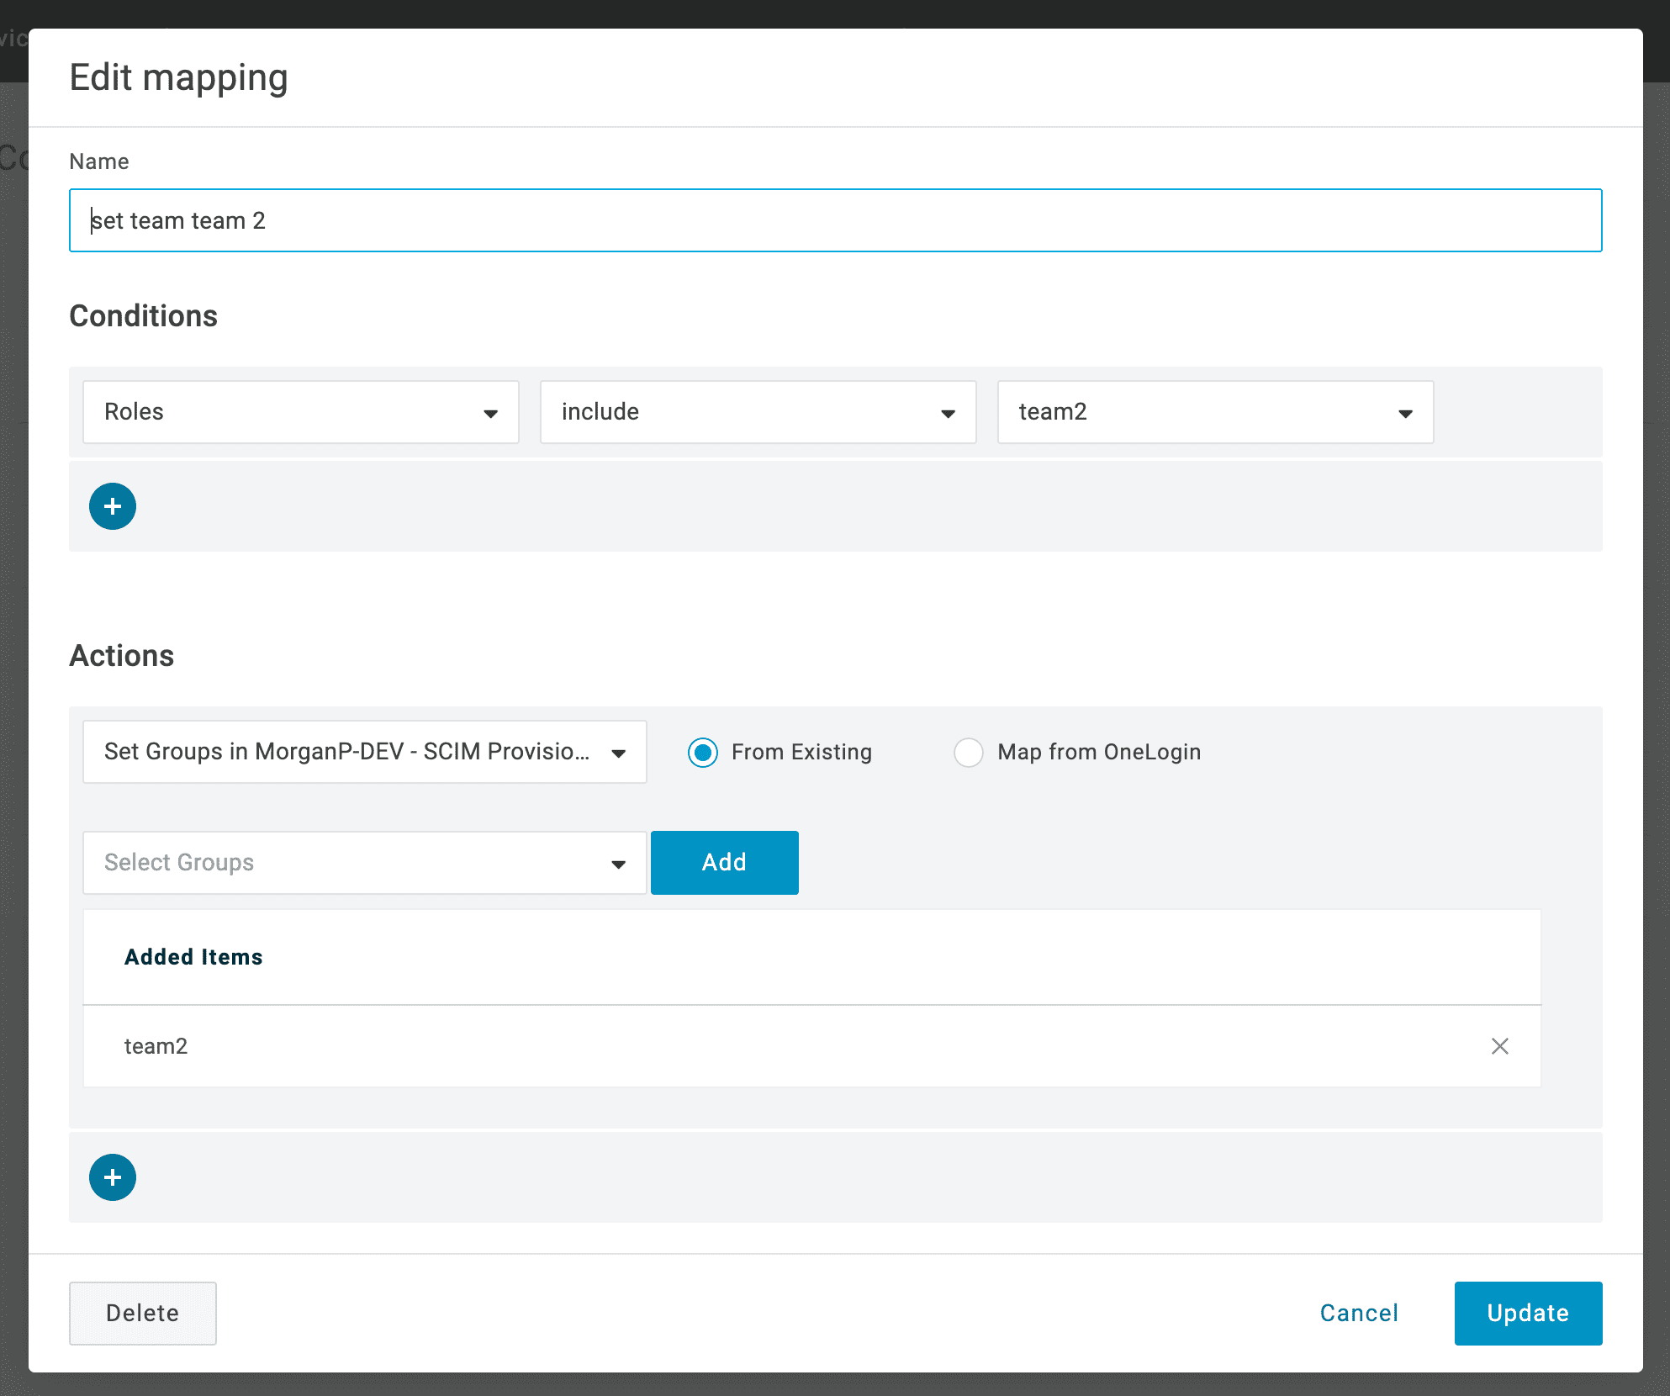This screenshot has height=1396, width=1670.
Task: Click the plus icon under Conditions
Action: 113,506
